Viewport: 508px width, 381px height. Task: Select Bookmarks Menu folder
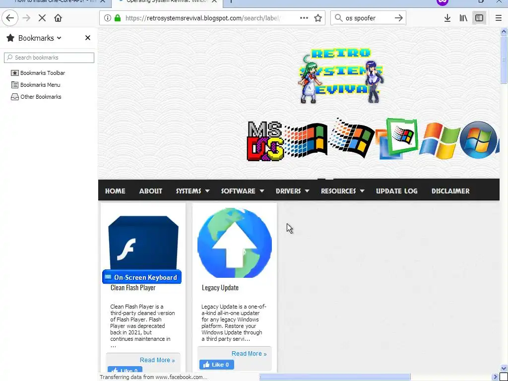[36, 85]
